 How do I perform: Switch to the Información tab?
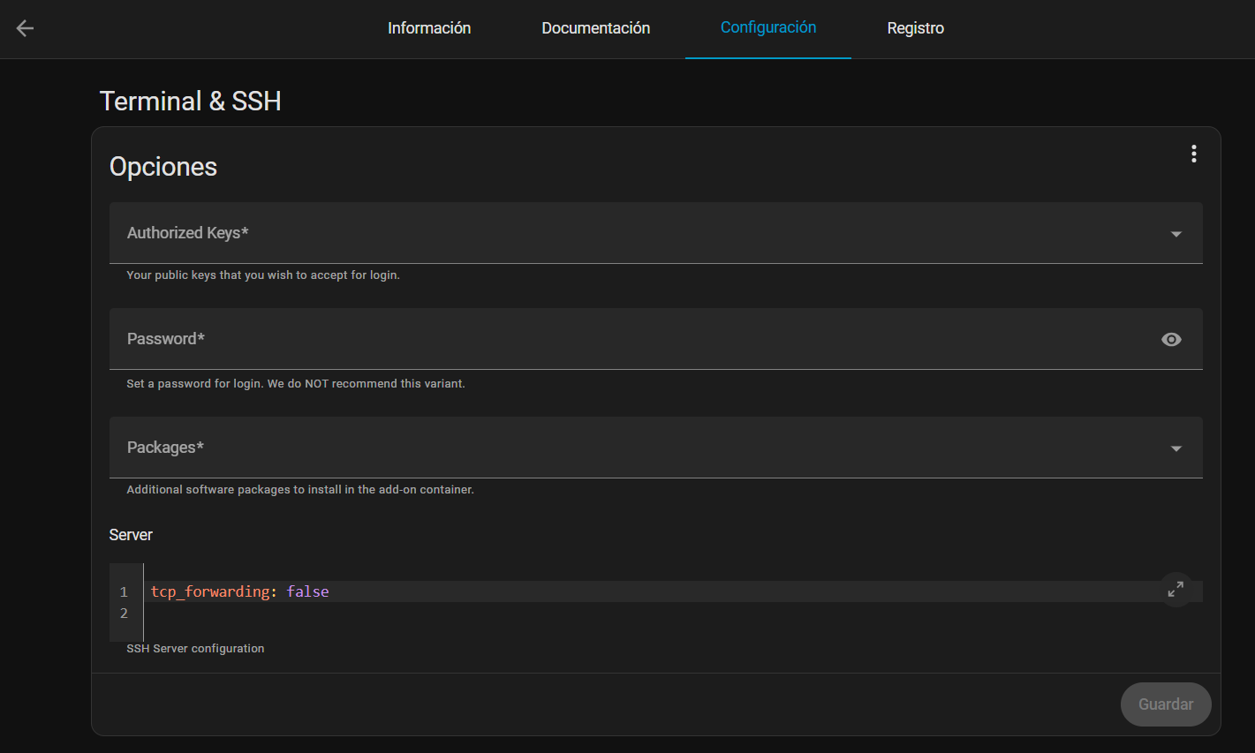(429, 28)
